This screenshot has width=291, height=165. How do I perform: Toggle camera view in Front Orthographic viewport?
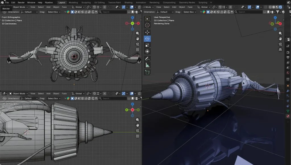(x=138, y=44)
